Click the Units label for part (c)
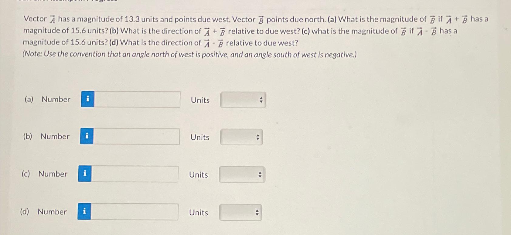The width and height of the screenshot is (511, 235). pyautogui.click(x=198, y=174)
